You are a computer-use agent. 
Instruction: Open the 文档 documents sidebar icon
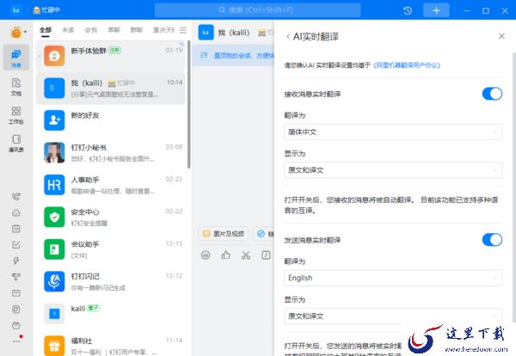coord(15,86)
